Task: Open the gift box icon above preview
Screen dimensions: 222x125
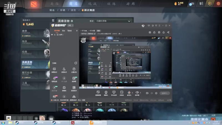Action: pyautogui.click(x=150, y=32)
